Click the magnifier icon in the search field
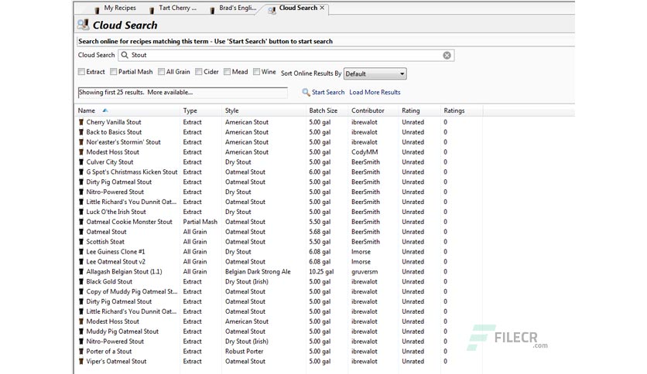 pos(125,55)
